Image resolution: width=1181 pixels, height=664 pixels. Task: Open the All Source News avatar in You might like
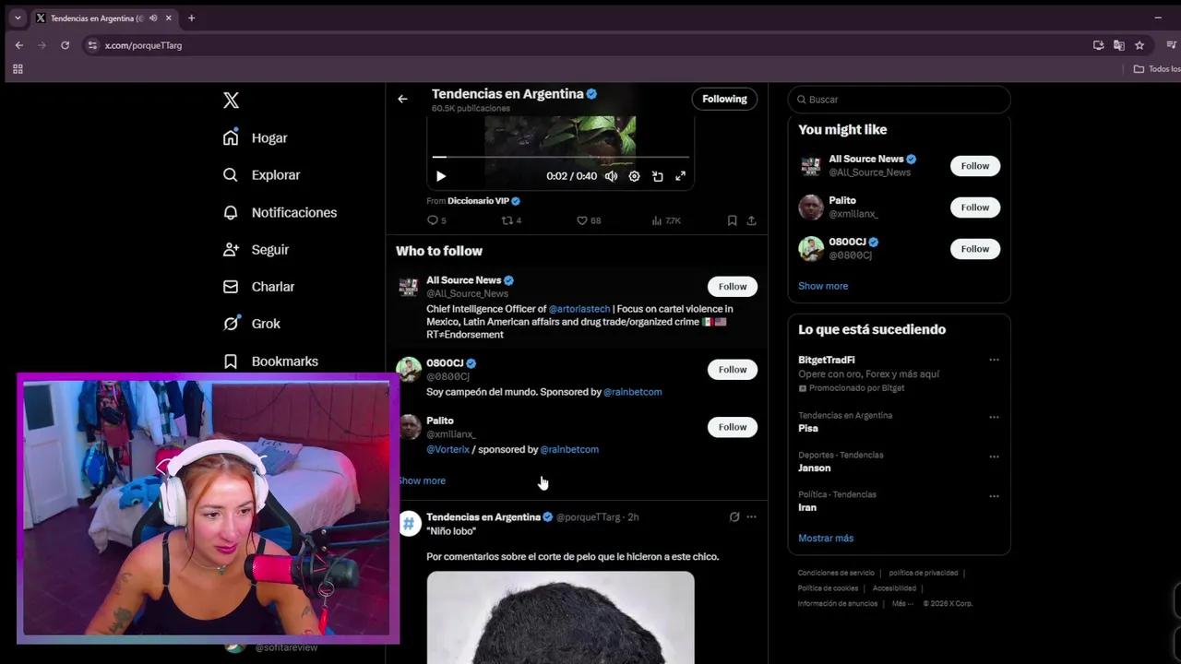tap(811, 166)
